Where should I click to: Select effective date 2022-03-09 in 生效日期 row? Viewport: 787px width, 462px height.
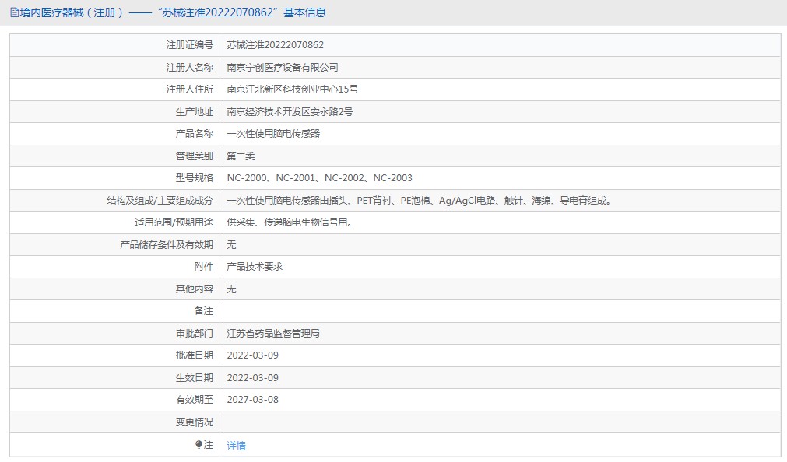coord(252,378)
